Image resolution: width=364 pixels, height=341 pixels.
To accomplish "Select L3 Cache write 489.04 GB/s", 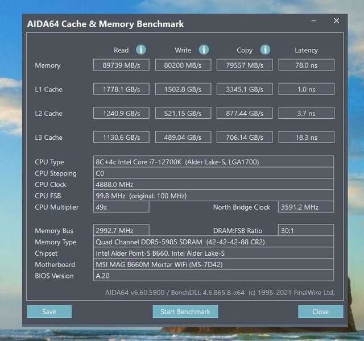I will click(183, 137).
